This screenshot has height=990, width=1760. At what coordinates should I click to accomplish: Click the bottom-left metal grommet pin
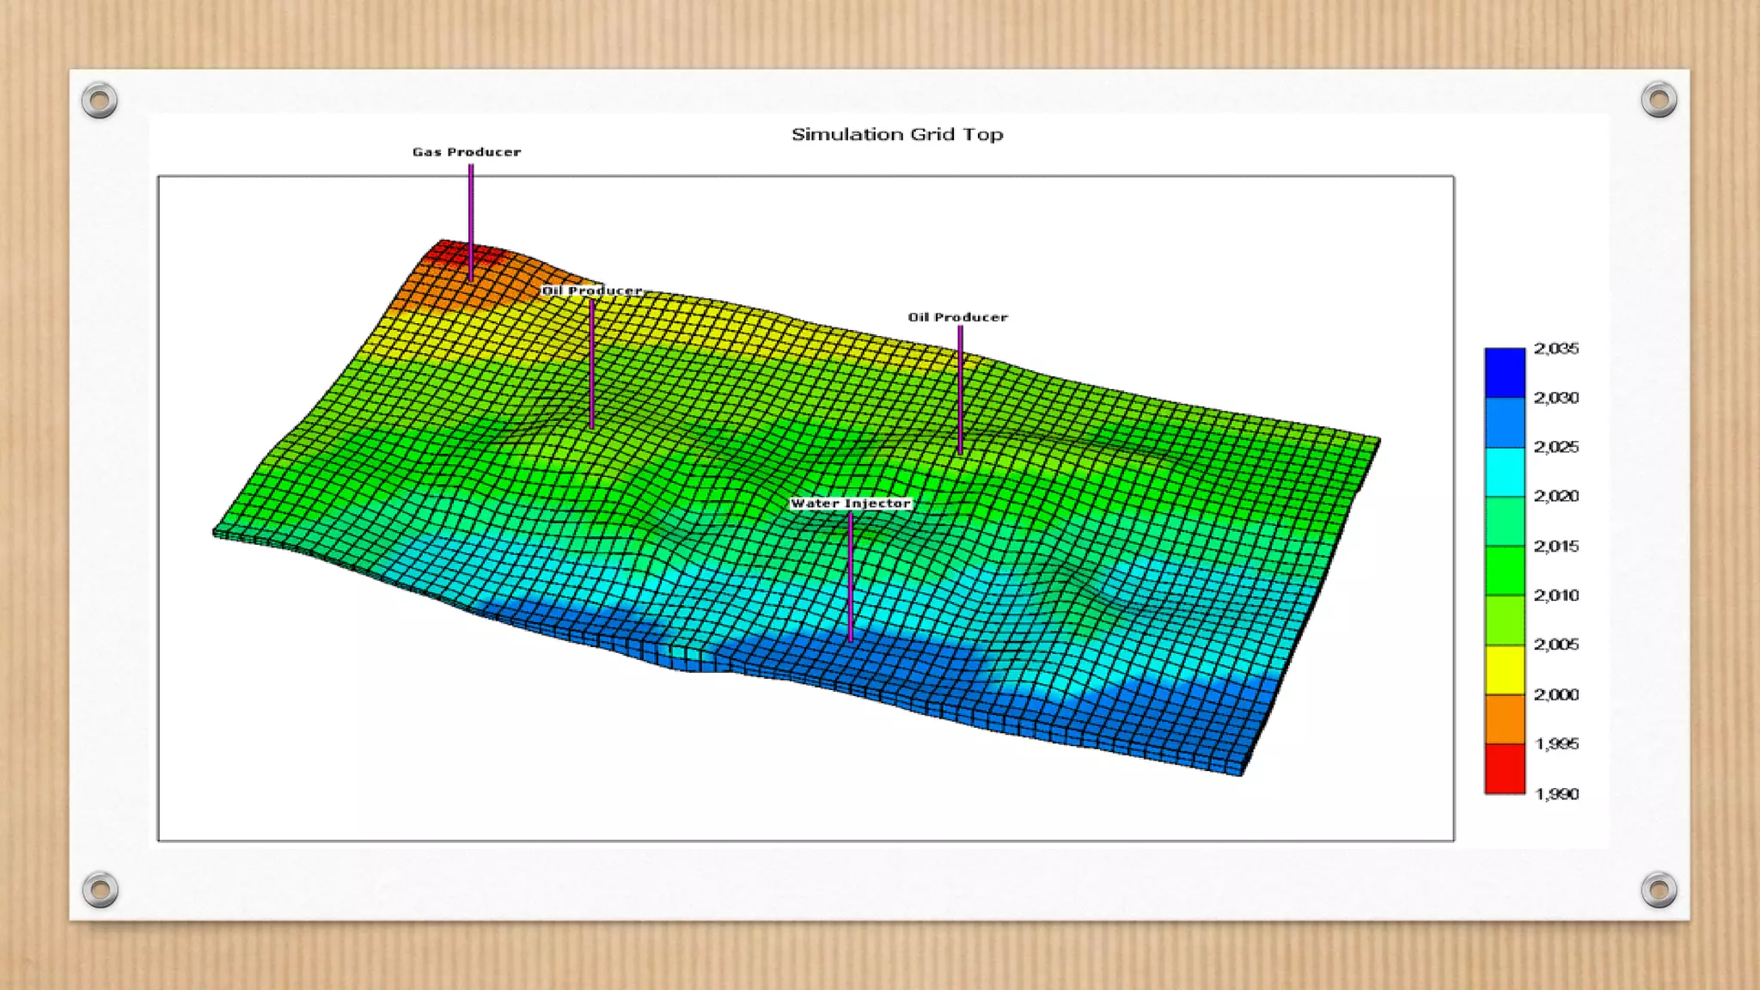coord(101,889)
